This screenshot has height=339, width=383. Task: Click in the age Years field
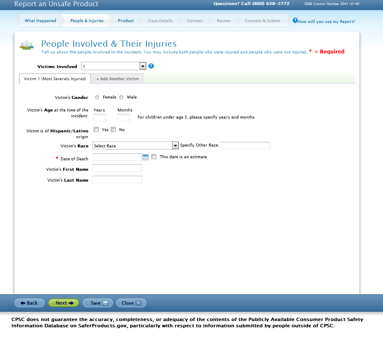click(100, 118)
